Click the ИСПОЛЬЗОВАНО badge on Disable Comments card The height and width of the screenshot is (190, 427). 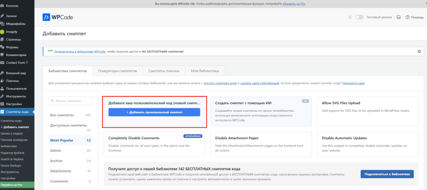coord(193,136)
